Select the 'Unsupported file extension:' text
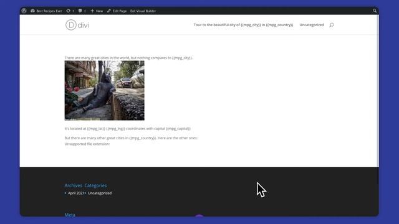This screenshot has height=224, width=399. pyautogui.click(x=87, y=144)
